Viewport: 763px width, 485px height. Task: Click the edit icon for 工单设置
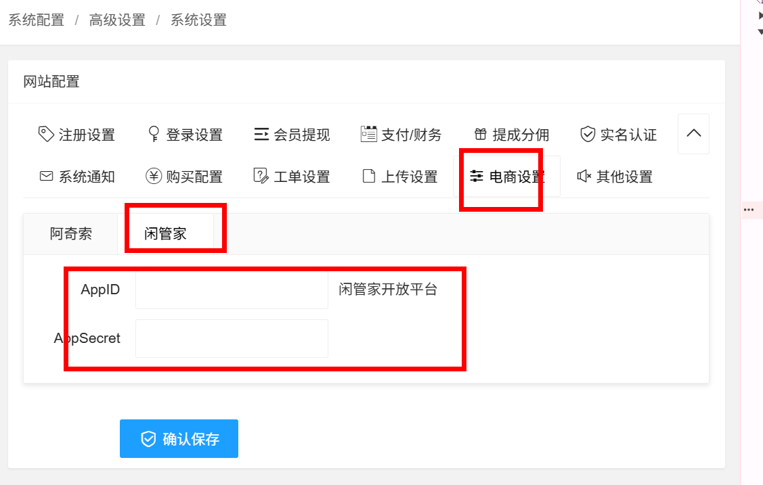(261, 176)
